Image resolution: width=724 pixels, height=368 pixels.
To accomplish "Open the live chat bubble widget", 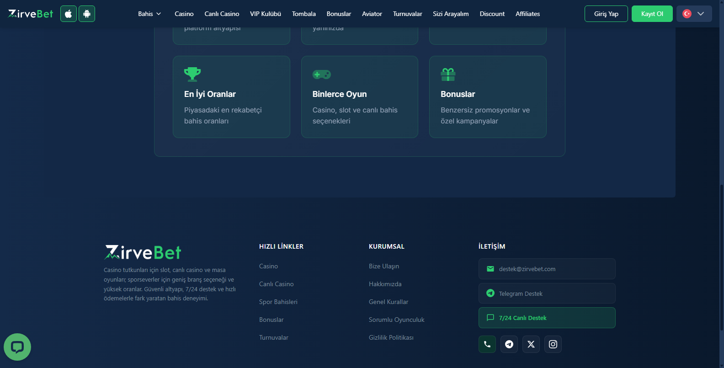I will click(17, 347).
